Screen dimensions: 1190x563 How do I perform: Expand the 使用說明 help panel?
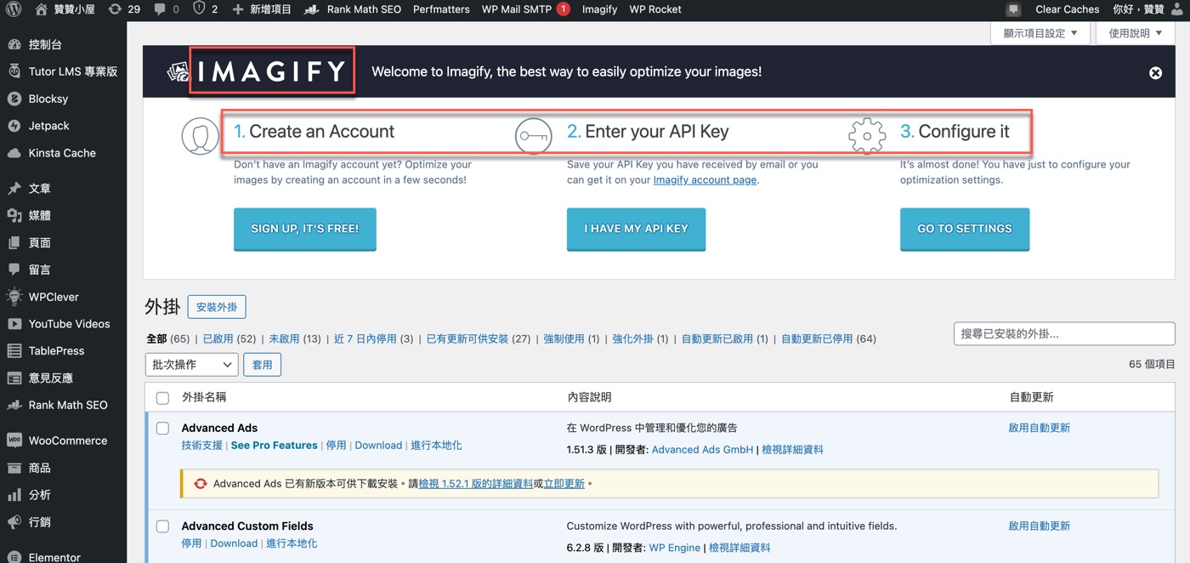pyautogui.click(x=1136, y=33)
